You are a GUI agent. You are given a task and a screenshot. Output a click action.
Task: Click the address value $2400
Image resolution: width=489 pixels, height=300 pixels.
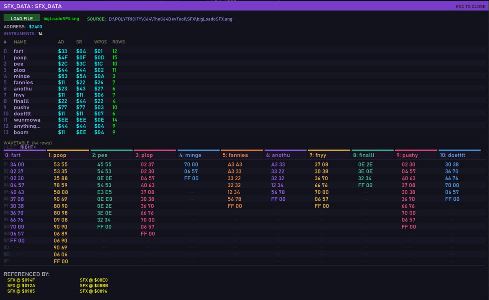point(35,26)
